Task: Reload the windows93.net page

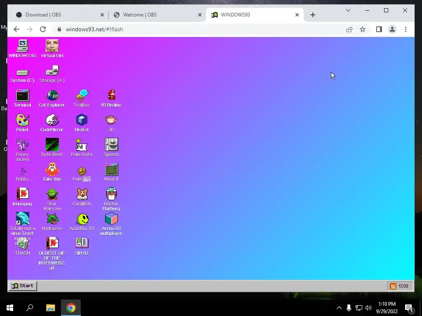Action: (43, 29)
